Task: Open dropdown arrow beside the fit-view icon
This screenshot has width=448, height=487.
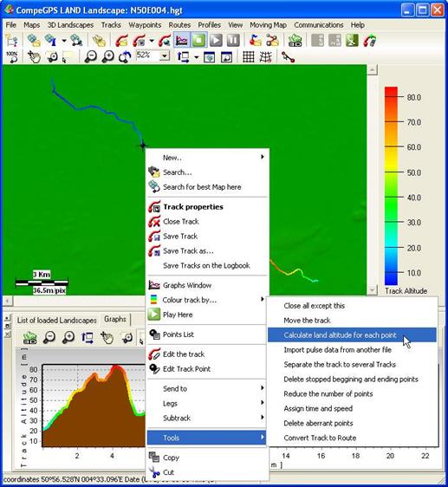Action: point(196,57)
